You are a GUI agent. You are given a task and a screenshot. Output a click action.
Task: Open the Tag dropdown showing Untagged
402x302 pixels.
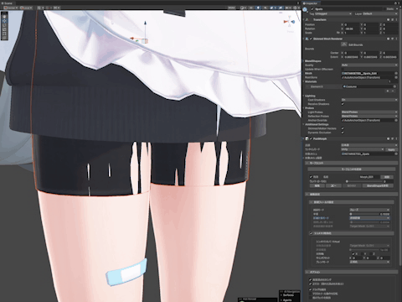(x=333, y=13)
